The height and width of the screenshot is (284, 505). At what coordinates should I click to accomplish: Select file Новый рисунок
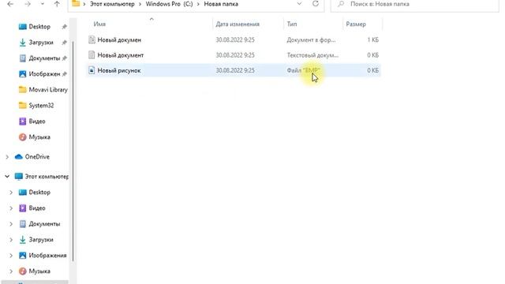[234, 70]
